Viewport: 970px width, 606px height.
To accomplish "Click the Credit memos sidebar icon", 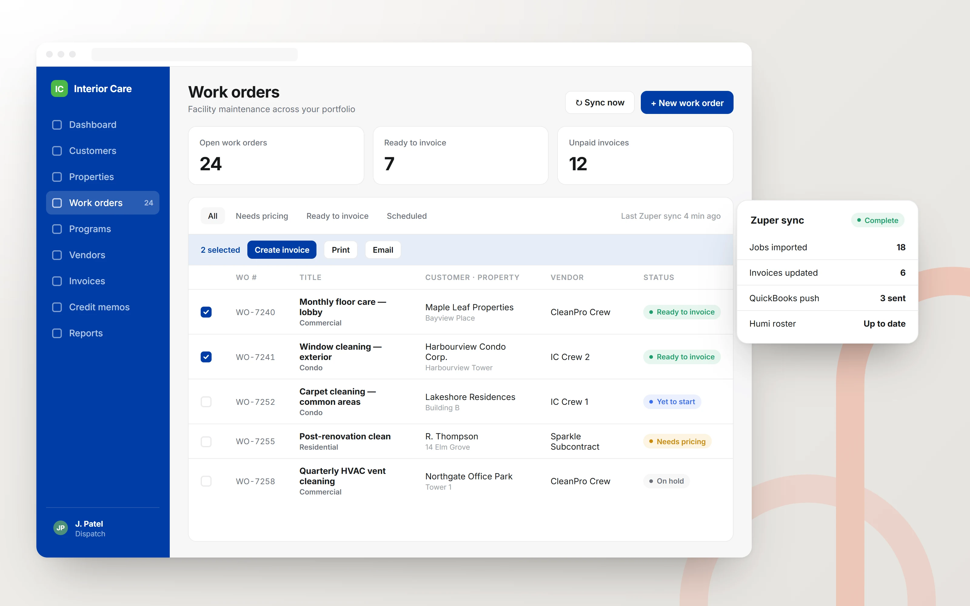I will pos(57,307).
